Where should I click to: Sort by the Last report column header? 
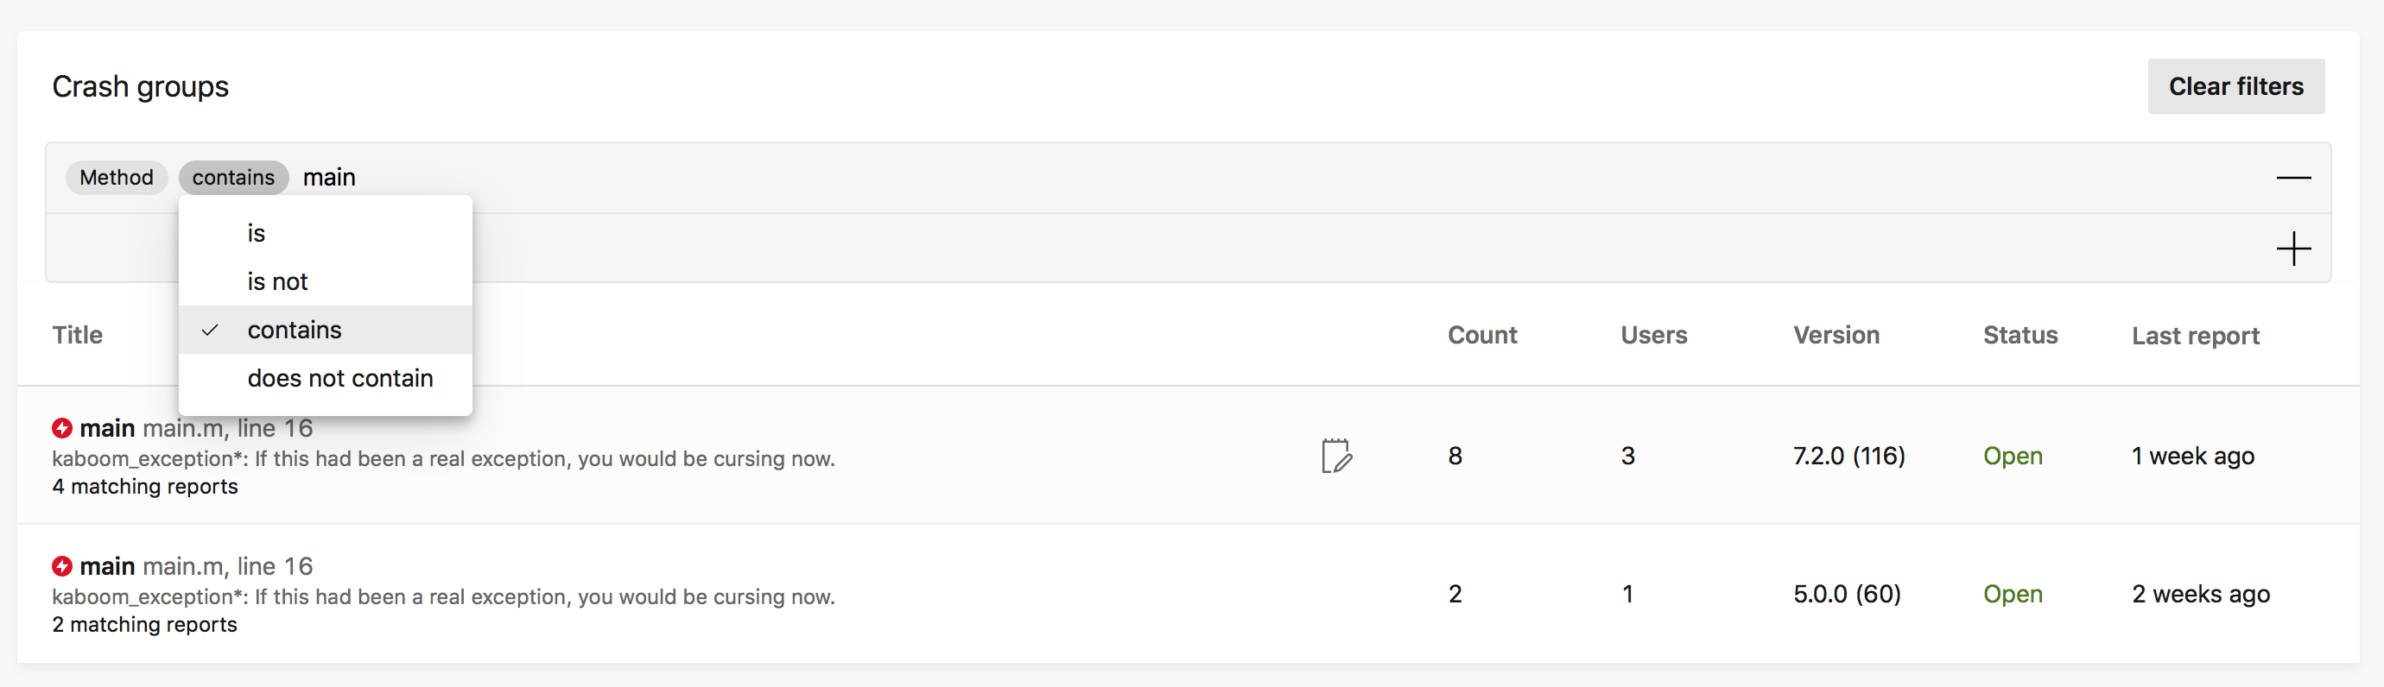[2195, 335]
